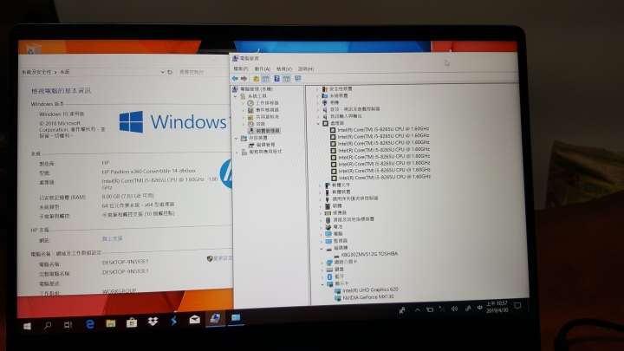Select KBG30ZMV512G TOSHIBA disk drive
624x351 pixels.
(x=369, y=254)
